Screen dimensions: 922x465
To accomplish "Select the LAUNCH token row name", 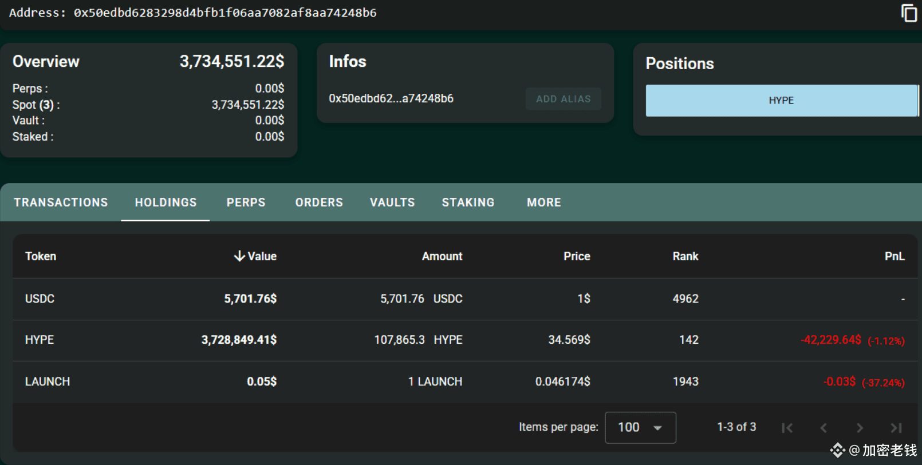I will [x=48, y=381].
